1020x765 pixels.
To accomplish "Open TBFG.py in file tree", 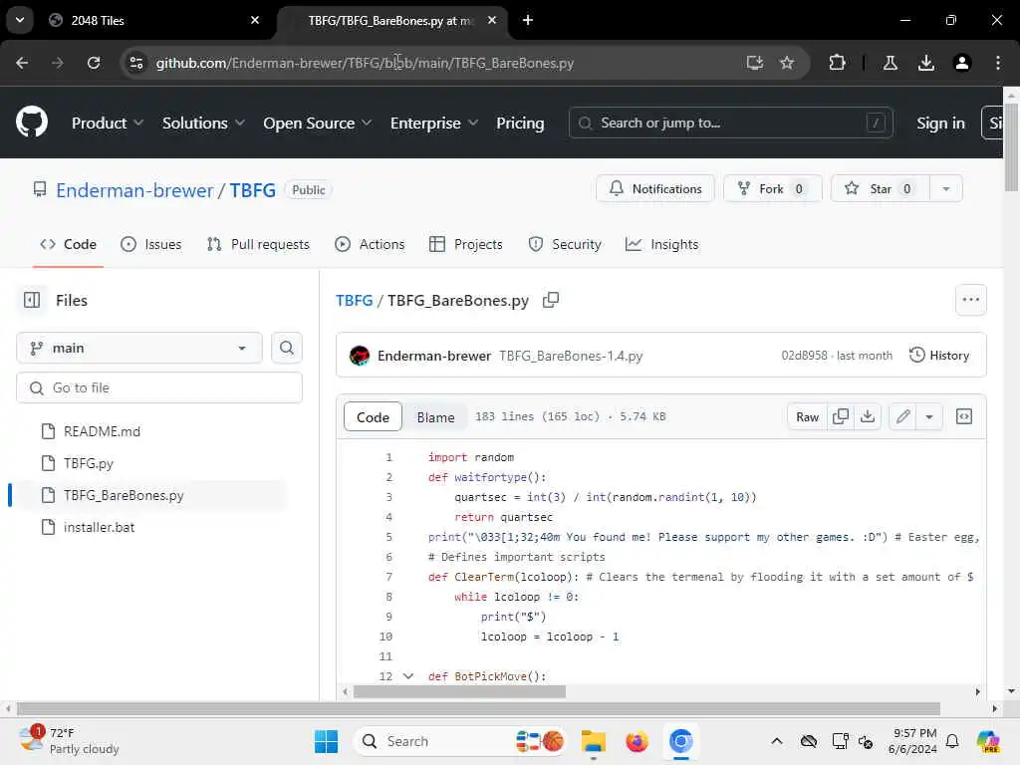I will [x=88, y=463].
